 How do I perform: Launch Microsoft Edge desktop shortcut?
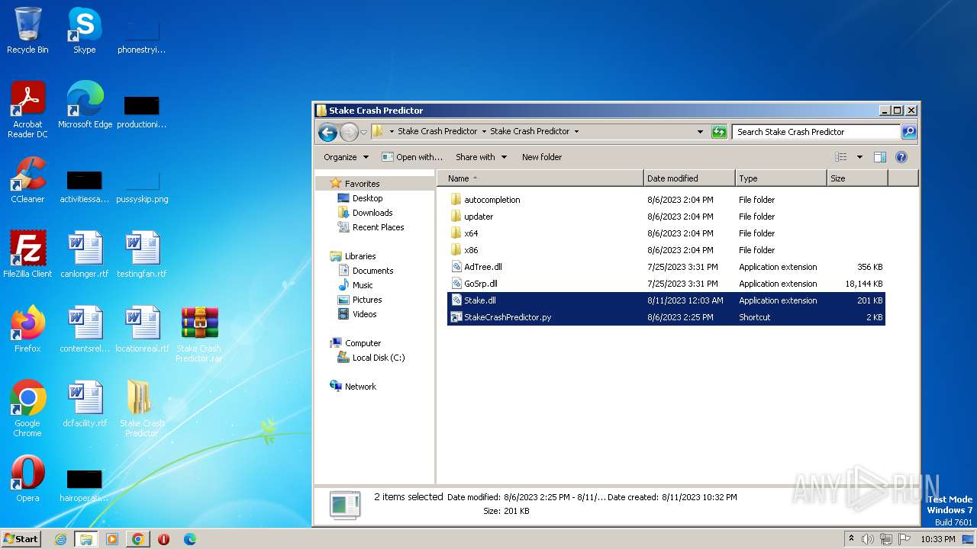[85, 105]
